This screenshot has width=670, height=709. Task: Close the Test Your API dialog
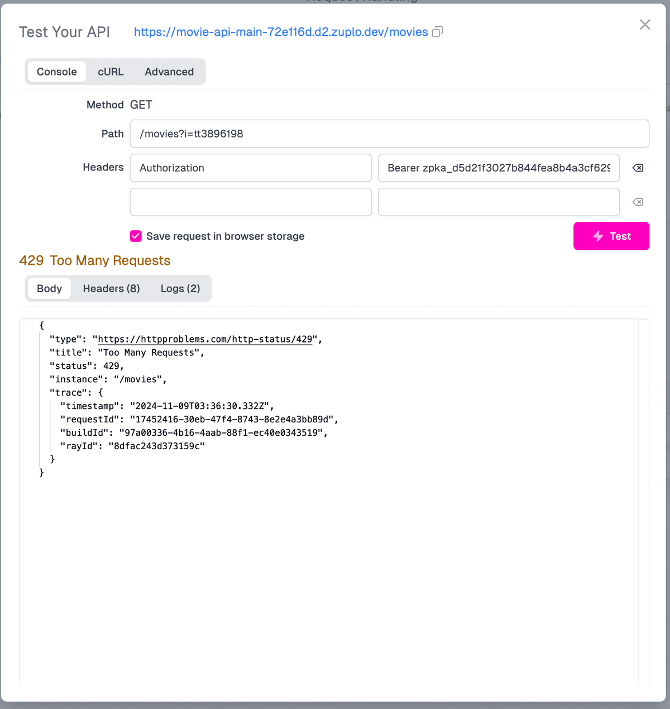tap(645, 25)
